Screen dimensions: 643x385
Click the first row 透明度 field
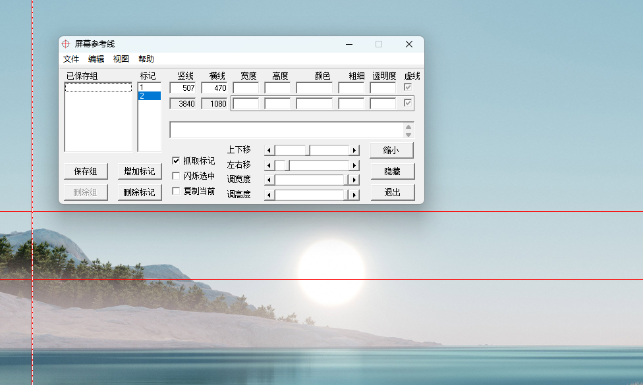pyautogui.click(x=383, y=88)
